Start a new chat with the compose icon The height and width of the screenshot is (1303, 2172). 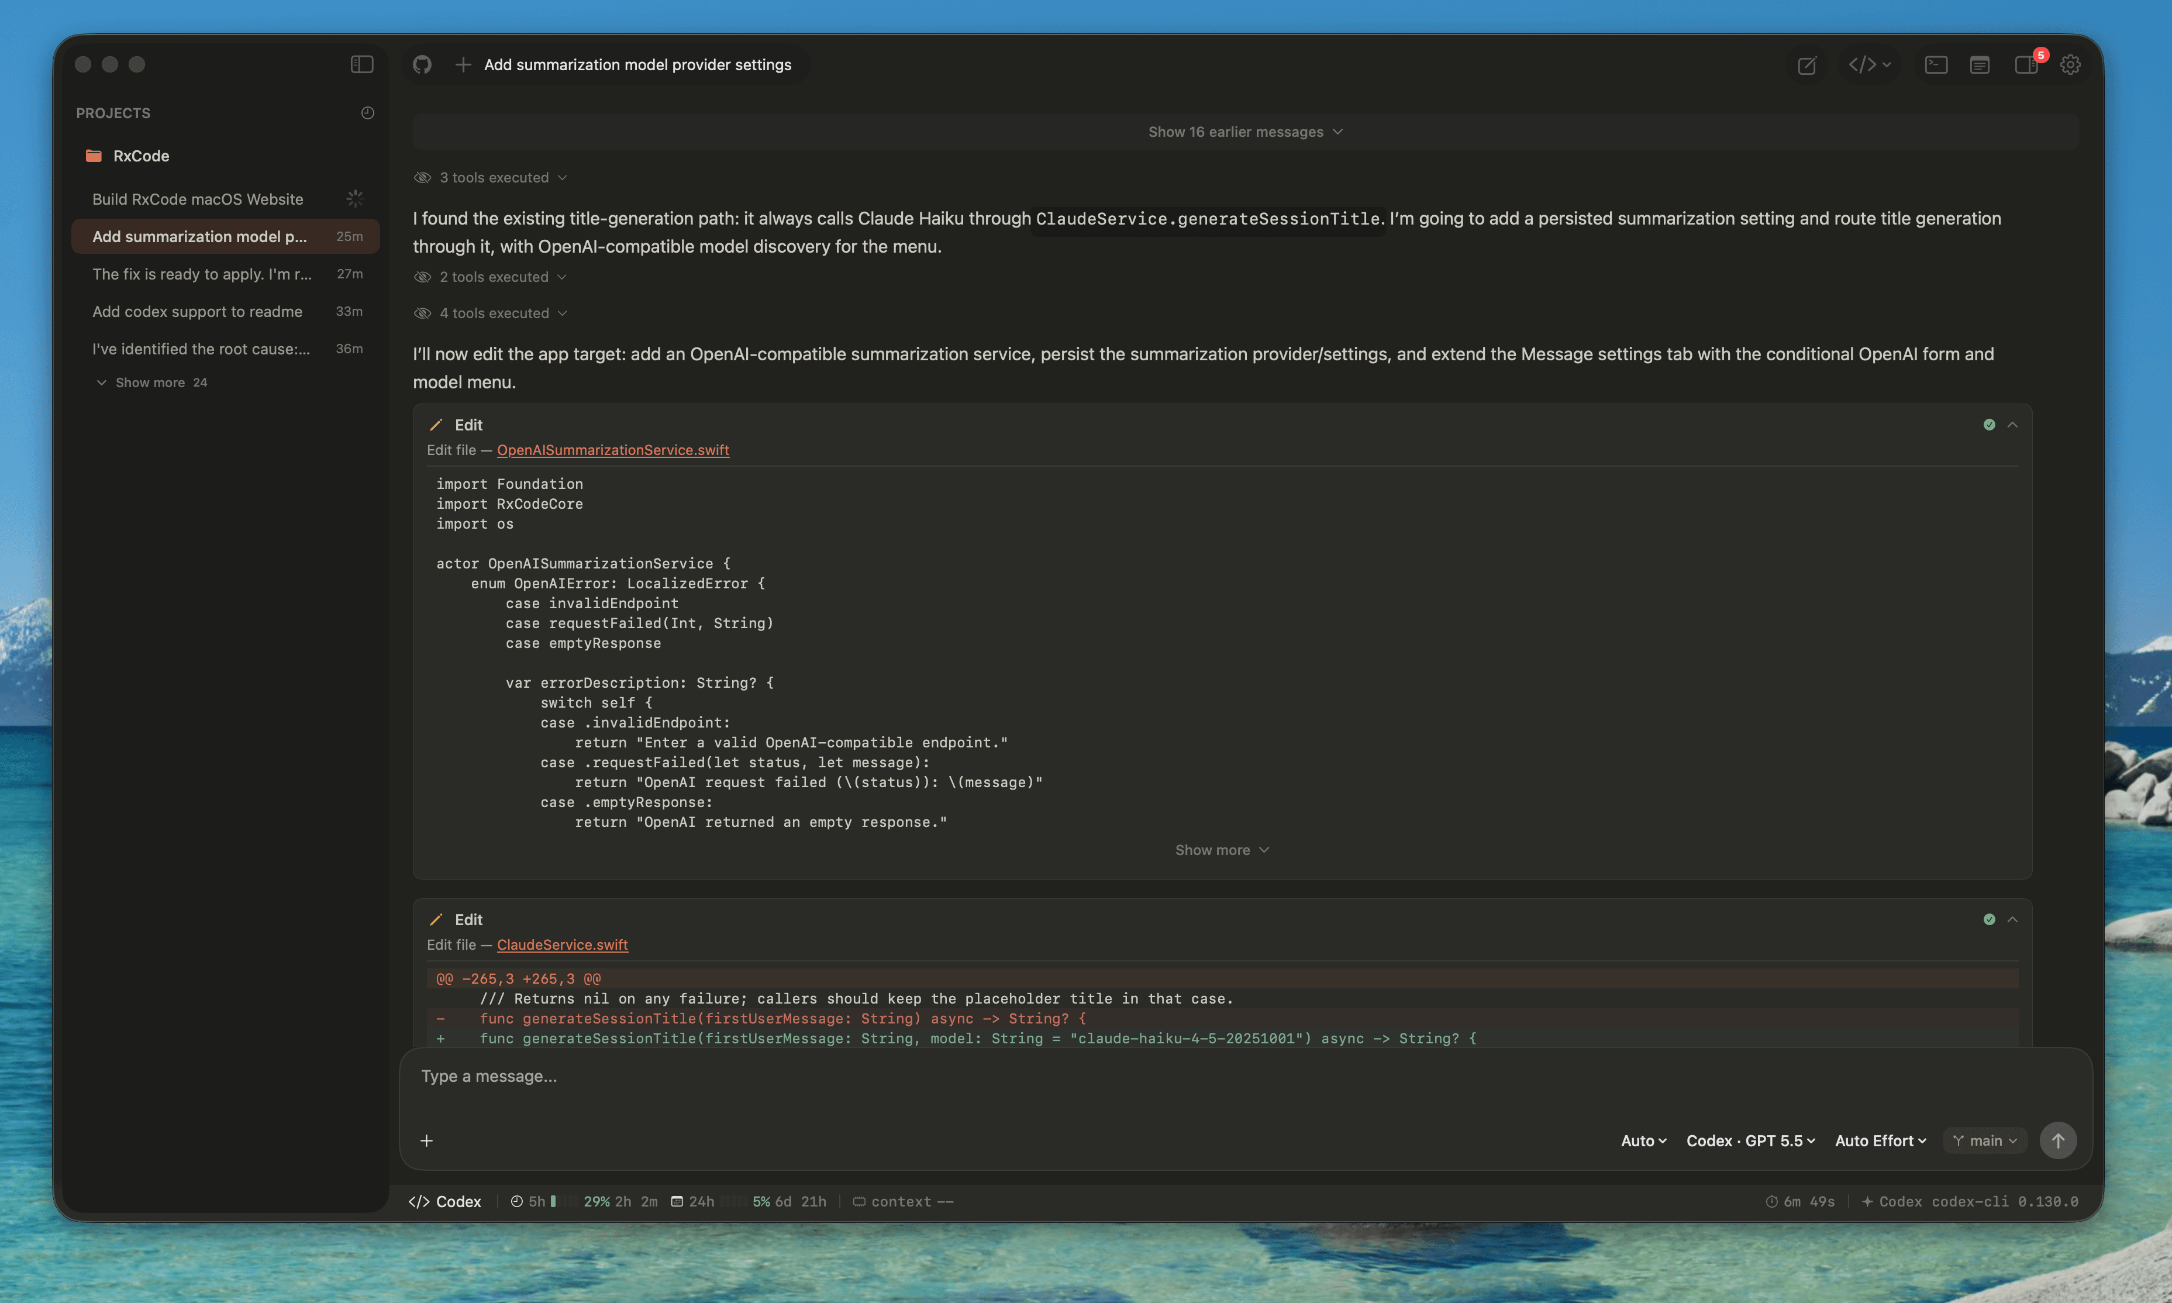click(1806, 65)
